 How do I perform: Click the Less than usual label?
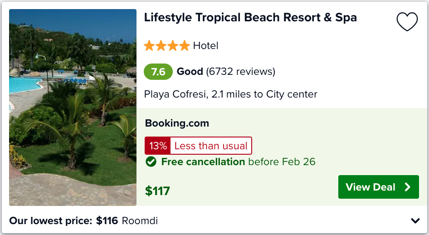coord(211,146)
